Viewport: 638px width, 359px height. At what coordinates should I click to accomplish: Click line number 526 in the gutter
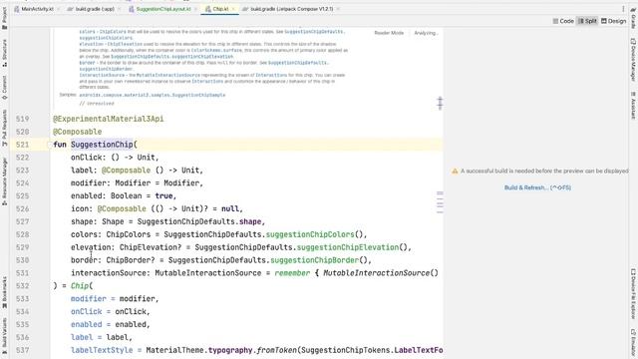click(22, 208)
